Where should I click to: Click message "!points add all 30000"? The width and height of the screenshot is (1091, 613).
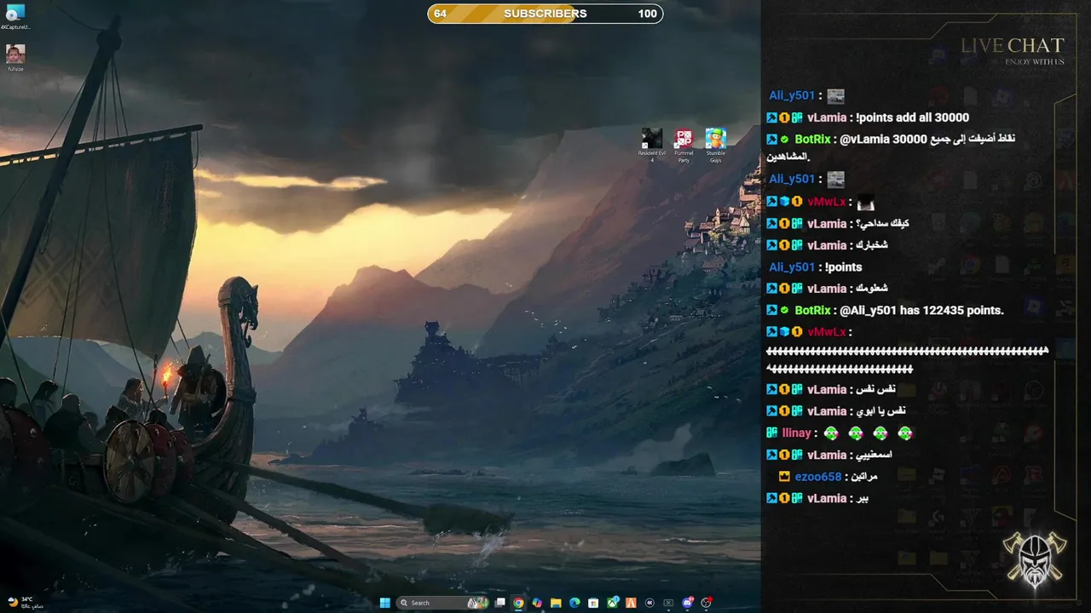point(912,117)
